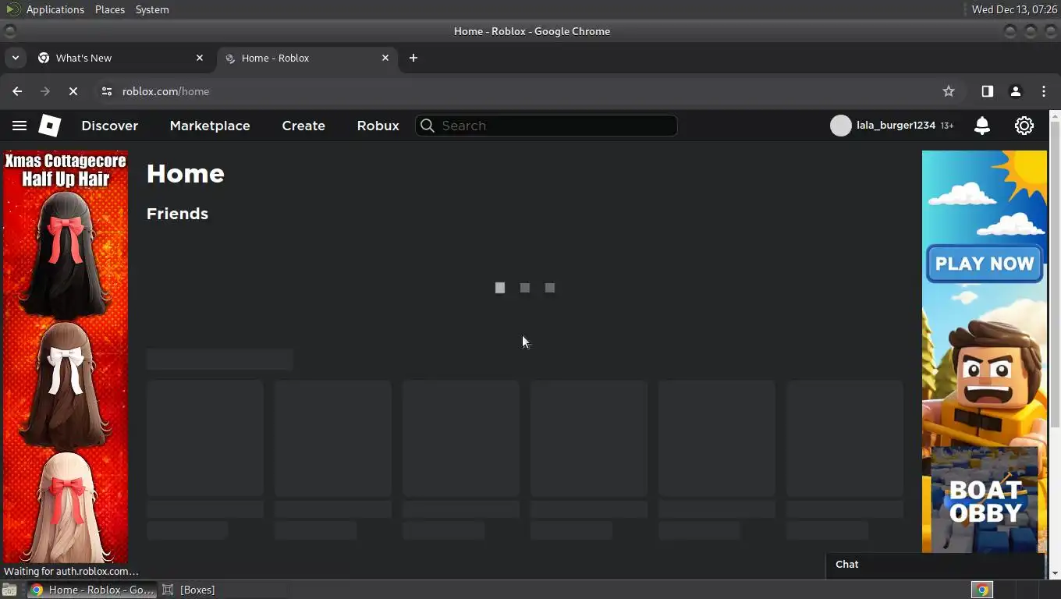Click the show desktop taskbar icon

(9, 590)
